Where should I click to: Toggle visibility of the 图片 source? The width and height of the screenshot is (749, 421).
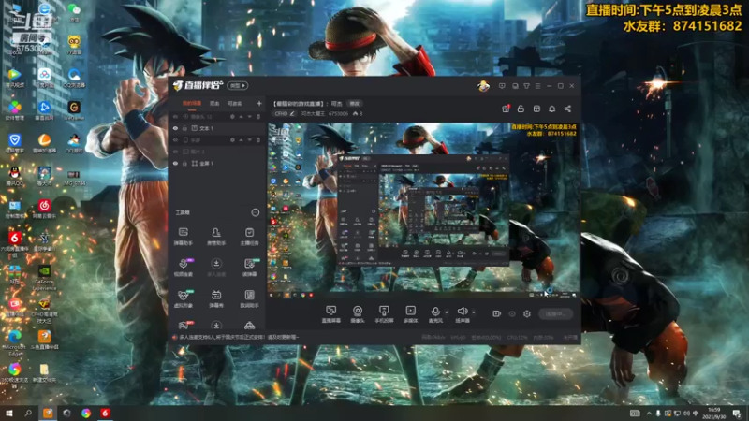pos(175,152)
